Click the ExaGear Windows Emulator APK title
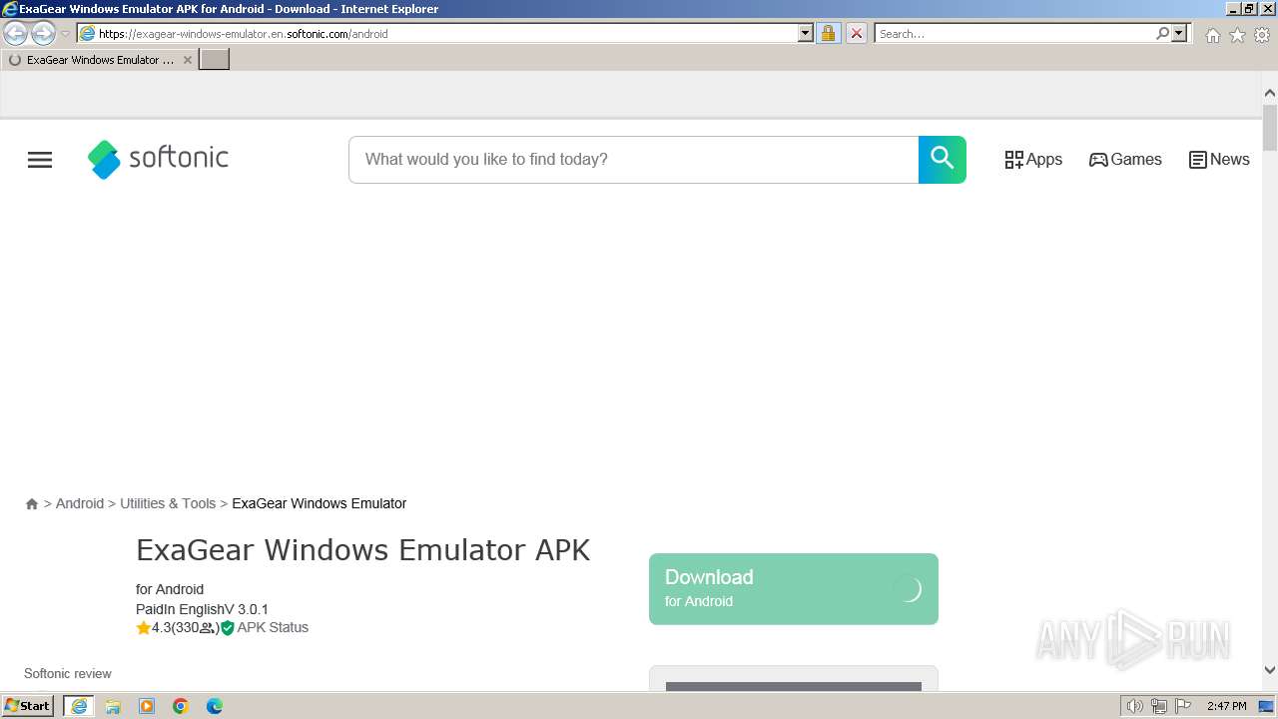 point(363,550)
